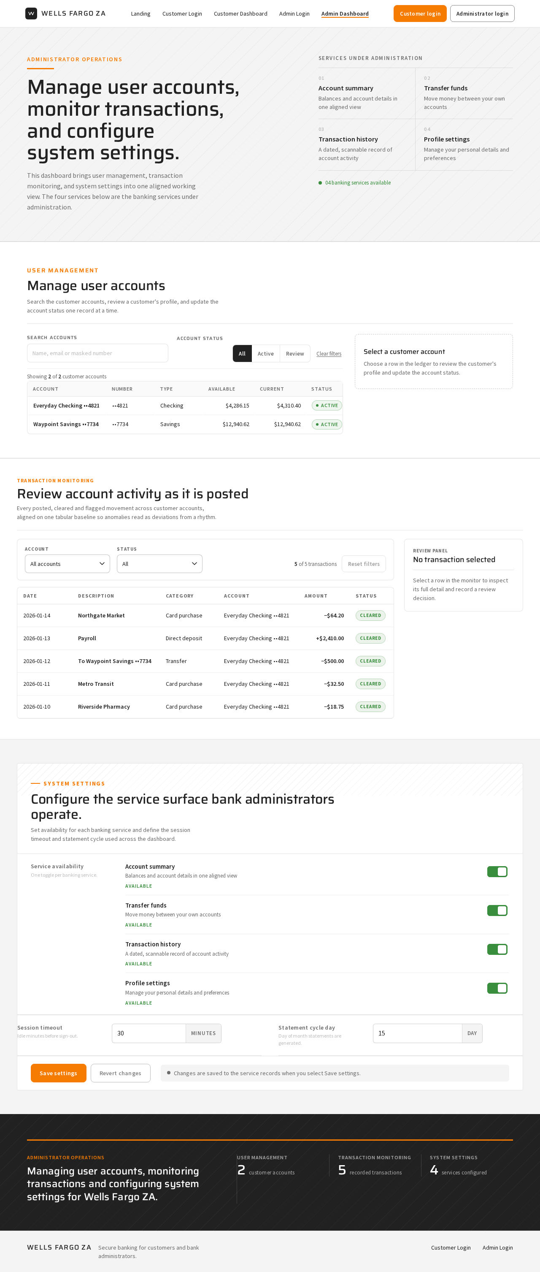This screenshot has width=540, height=1272.
Task: Click the orange Customer login button
Action: tap(420, 14)
